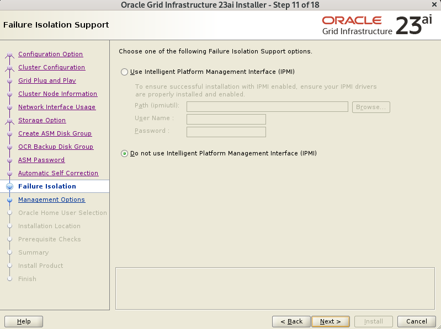Viewport: 441px width, 329px height.
Task: Click the Finish step text
Action: pos(27,278)
